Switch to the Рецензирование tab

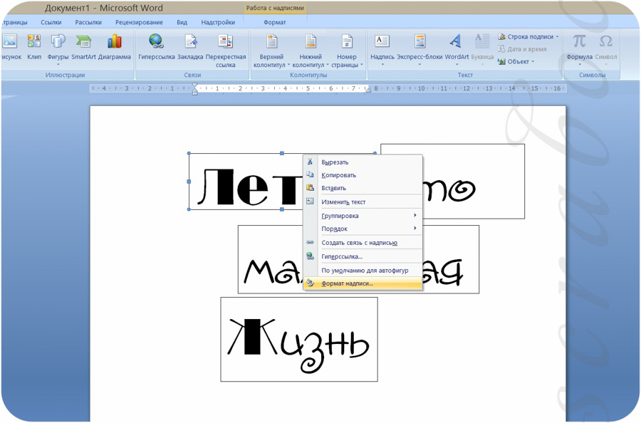click(x=139, y=23)
